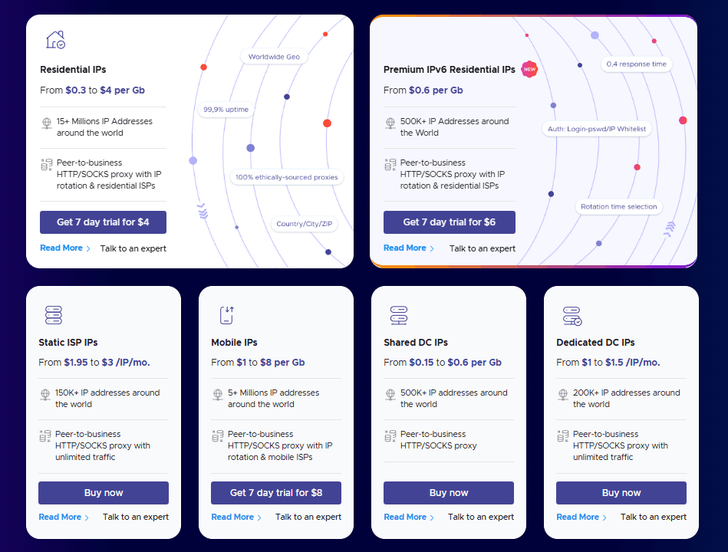Click Get 7 day trial for $4
Image resolution: width=728 pixels, height=552 pixels.
(103, 222)
